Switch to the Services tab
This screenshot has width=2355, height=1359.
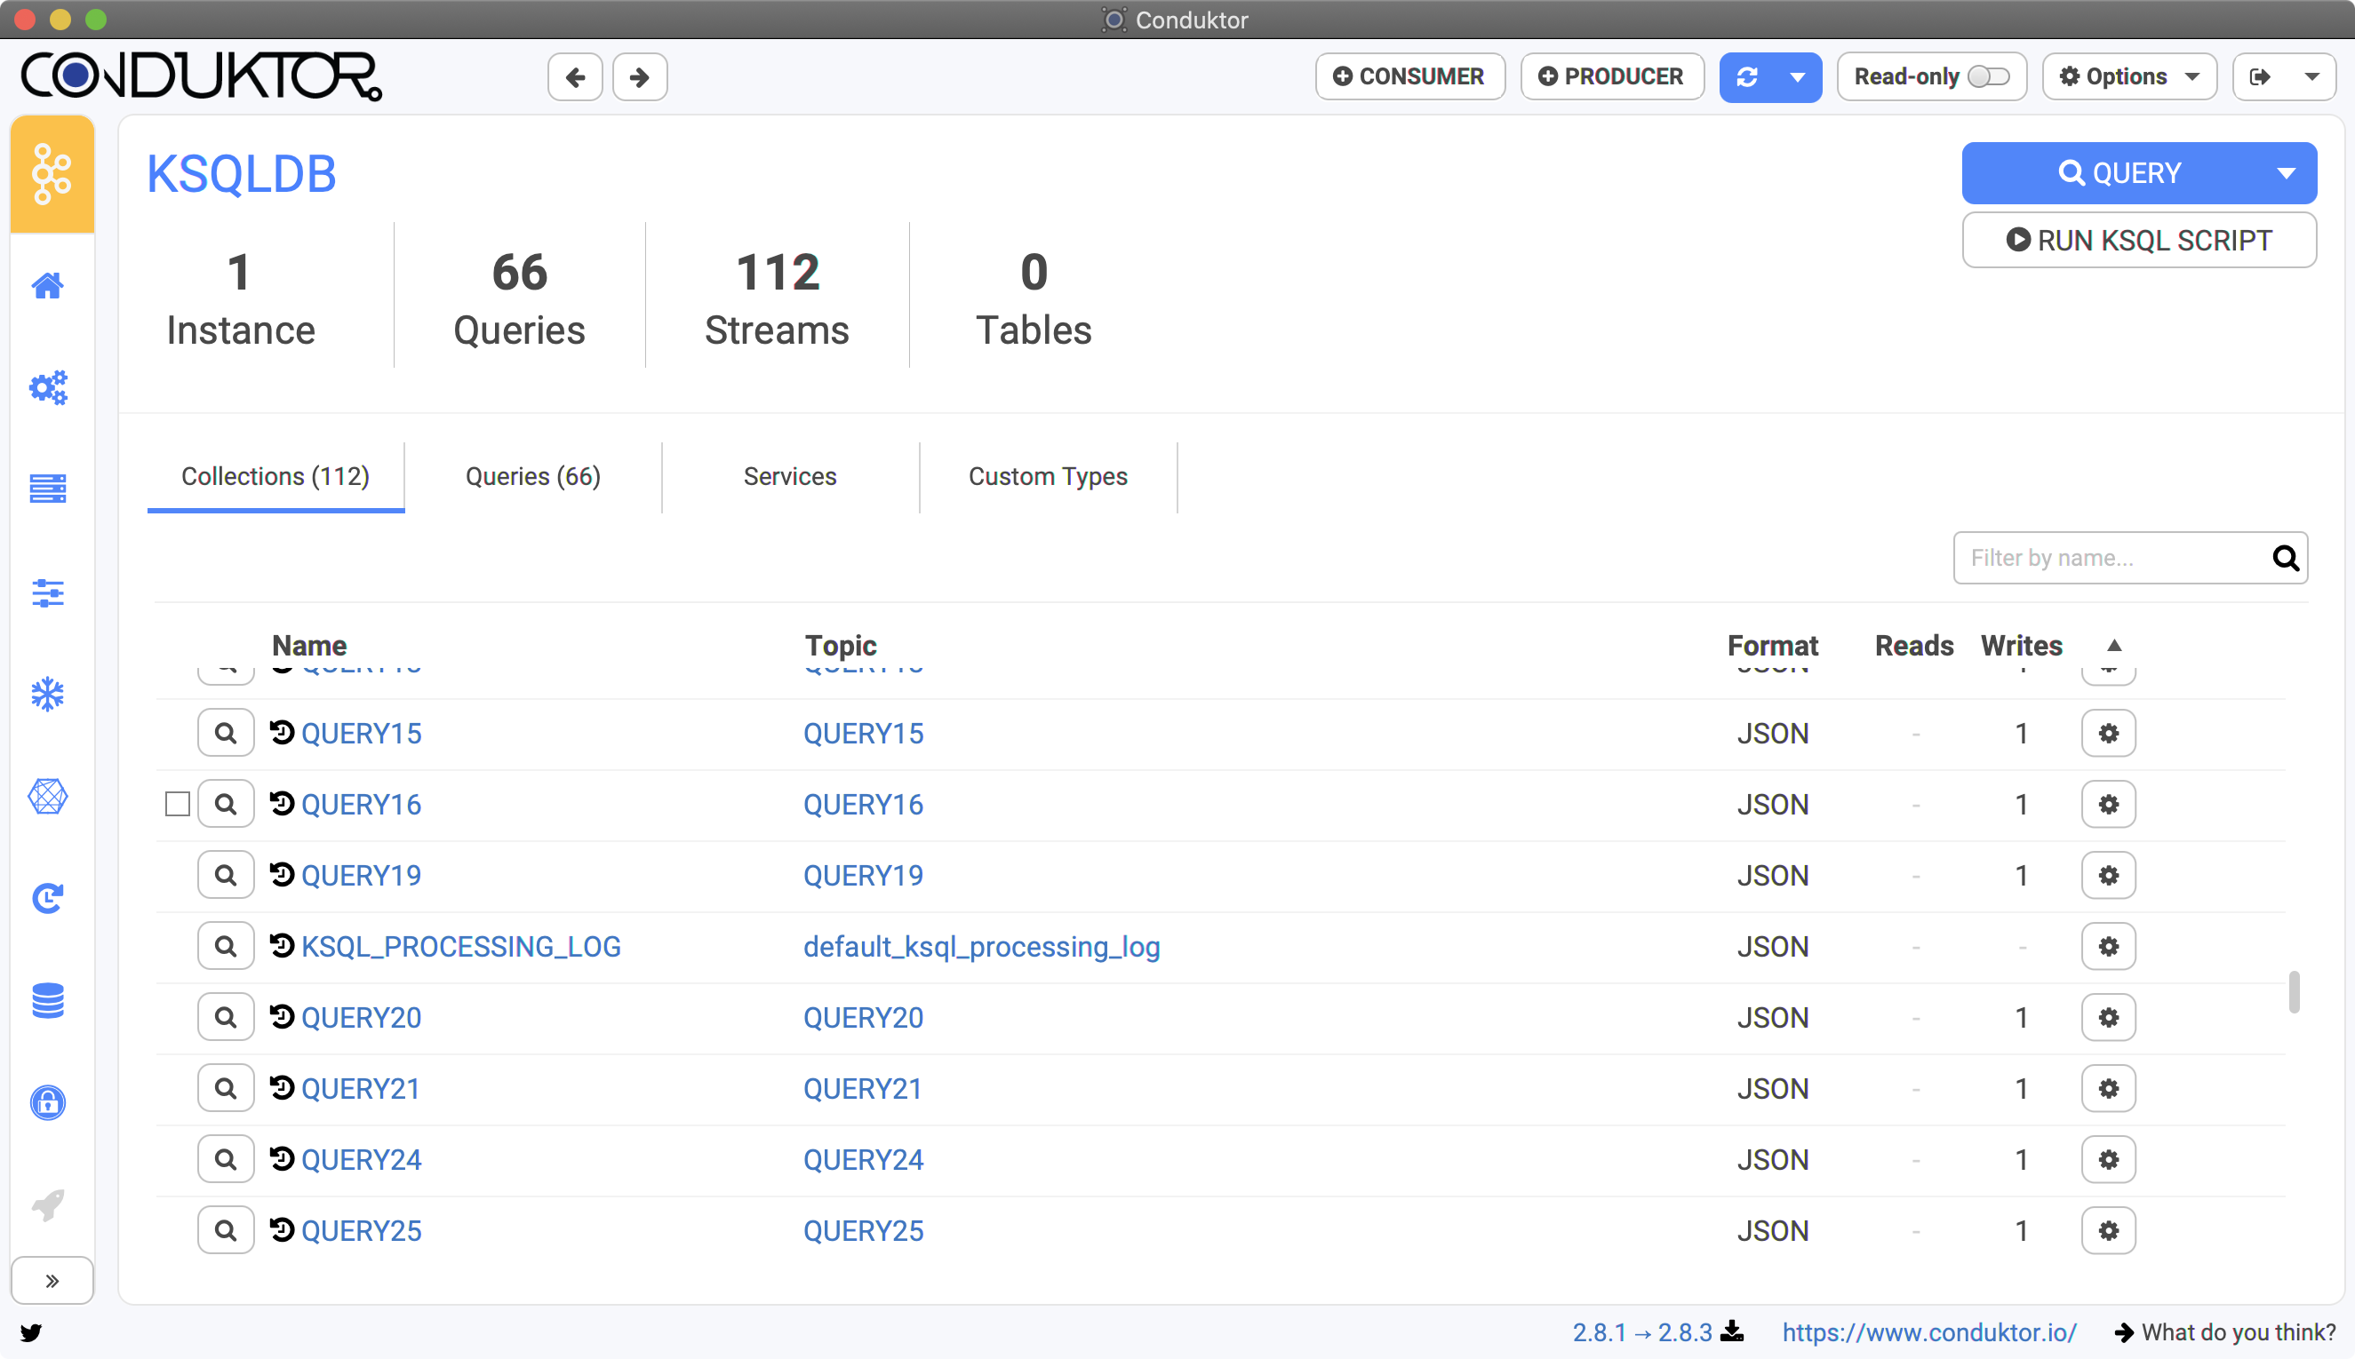[790, 476]
